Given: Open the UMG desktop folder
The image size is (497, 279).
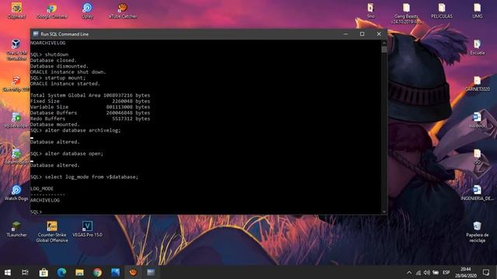Looking at the screenshot, I should [x=478, y=10].
